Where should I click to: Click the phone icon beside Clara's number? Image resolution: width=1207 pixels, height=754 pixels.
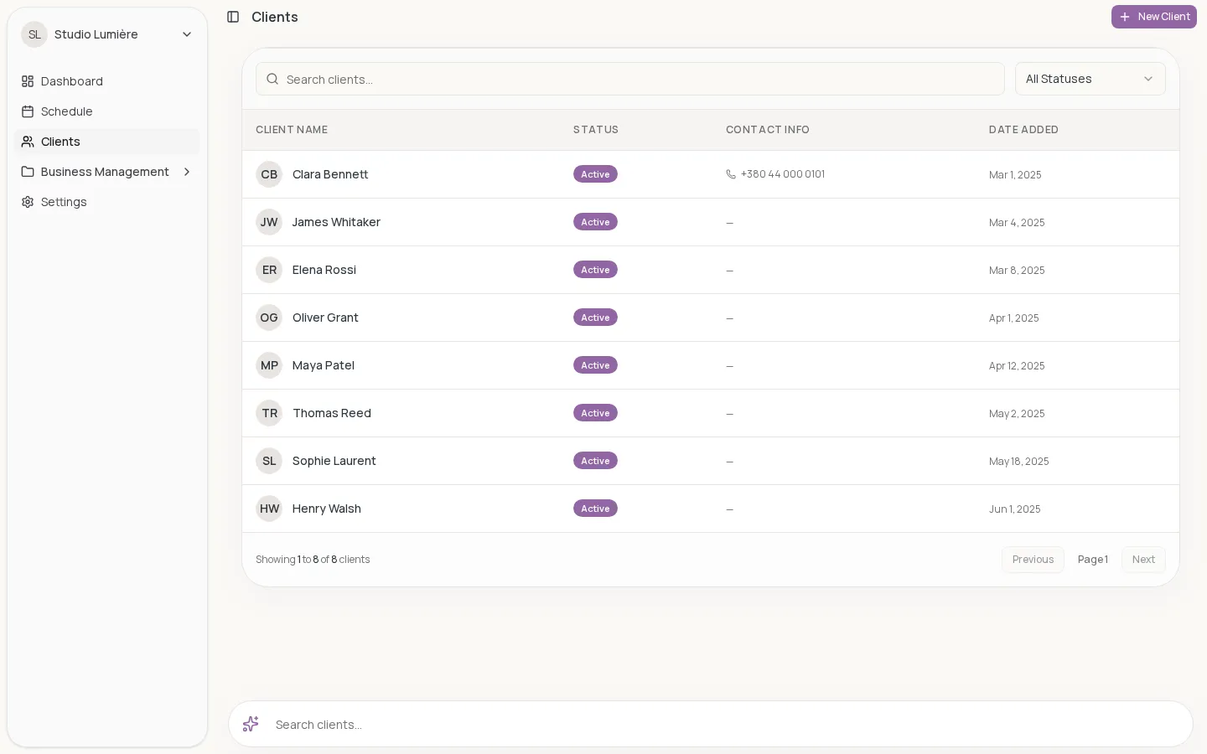(x=731, y=174)
